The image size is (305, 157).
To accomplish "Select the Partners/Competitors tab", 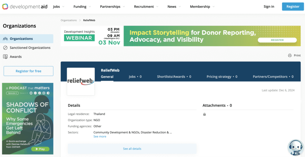I will pyautogui.click(x=273, y=77).
